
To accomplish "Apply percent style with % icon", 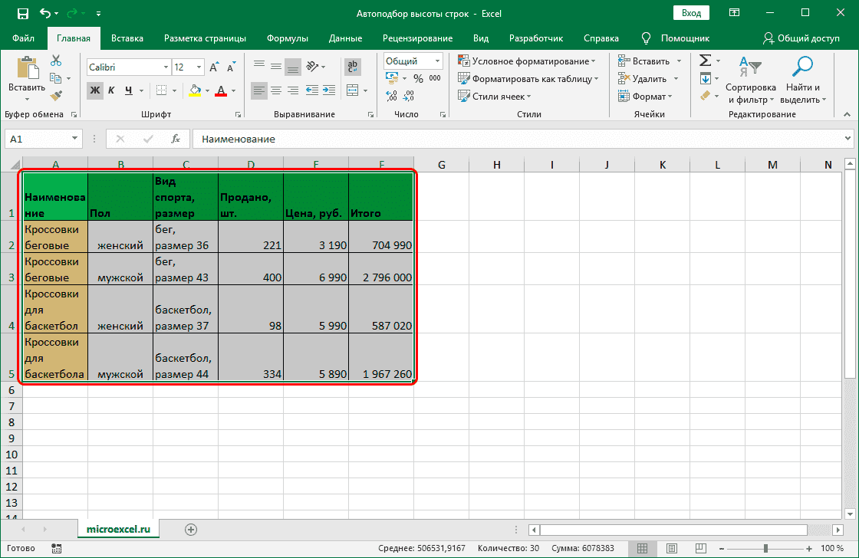I will pyautogui.click(x=418, y=78).
